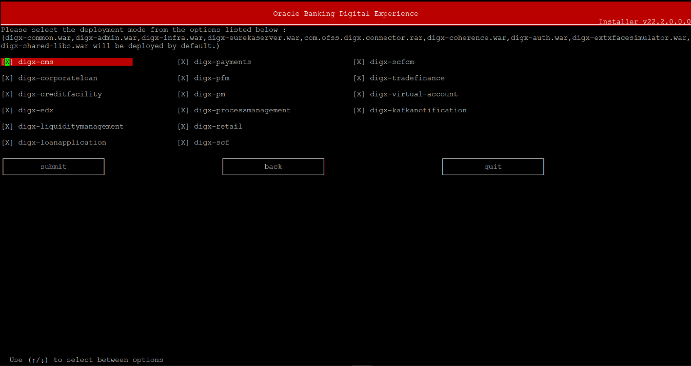
Task: Toggle the digx-liquiditymanagement checkbox
Action: (x=7, y=127)
